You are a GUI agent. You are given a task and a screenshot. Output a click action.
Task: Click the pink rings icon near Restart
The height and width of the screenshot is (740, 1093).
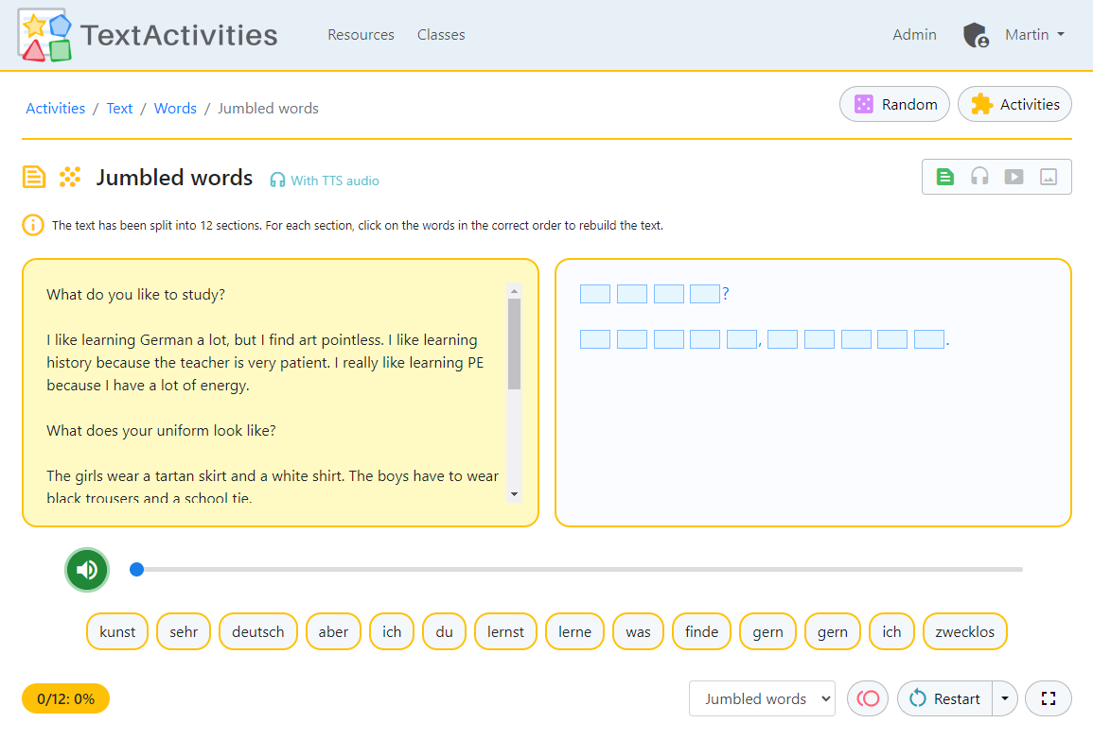coord(867,698)
